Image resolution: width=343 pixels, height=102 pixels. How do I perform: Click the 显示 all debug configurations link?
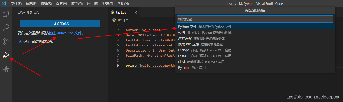point(21,41)
